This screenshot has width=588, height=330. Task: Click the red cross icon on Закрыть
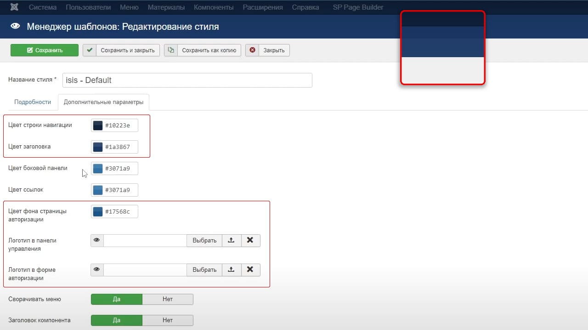pos(252,50)
